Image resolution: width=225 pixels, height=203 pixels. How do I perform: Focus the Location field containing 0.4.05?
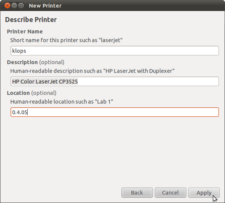(x=115, y=112)
